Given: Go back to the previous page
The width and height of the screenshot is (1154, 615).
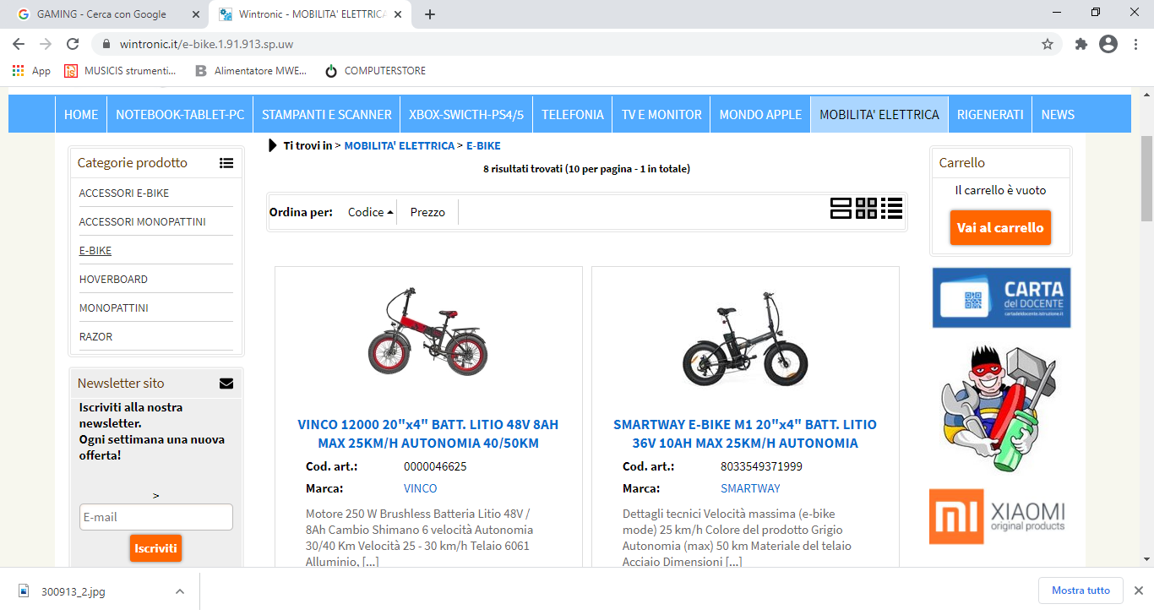Looking at the screenshot, I should pyautogui.click(x=19, y=44).
